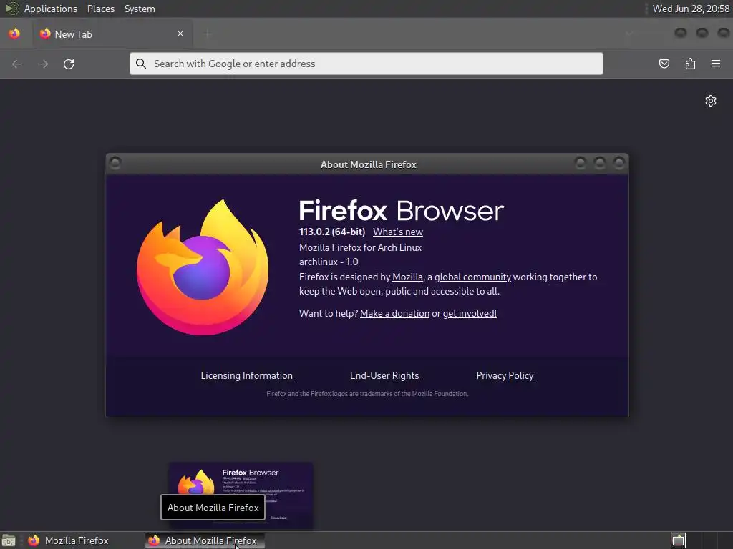
Task: Follow the Mozilla link
Action: click(407, 277)
